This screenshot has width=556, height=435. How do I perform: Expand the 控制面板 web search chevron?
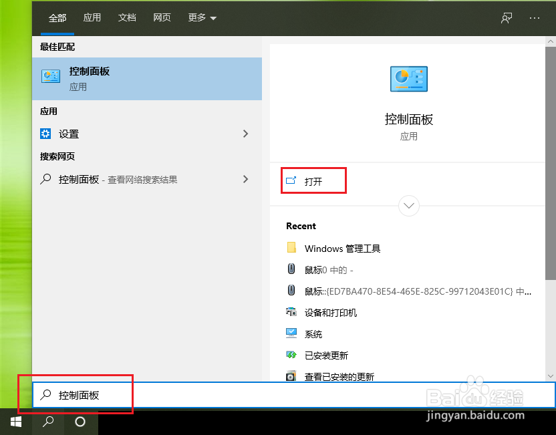(x=245, y=179)
